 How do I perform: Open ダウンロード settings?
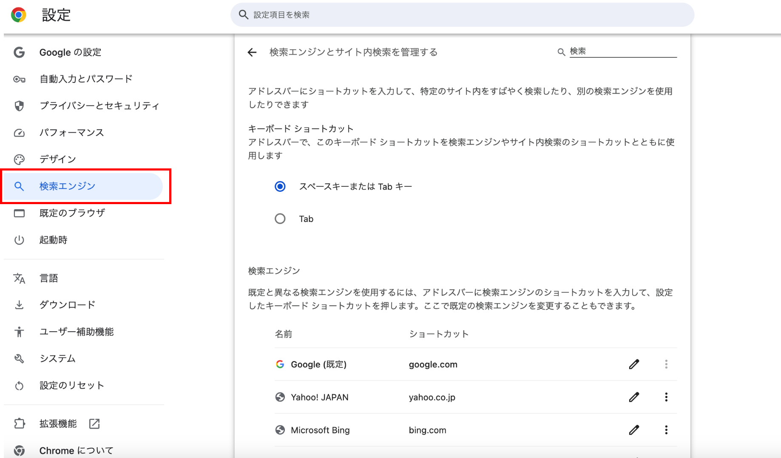67,305
